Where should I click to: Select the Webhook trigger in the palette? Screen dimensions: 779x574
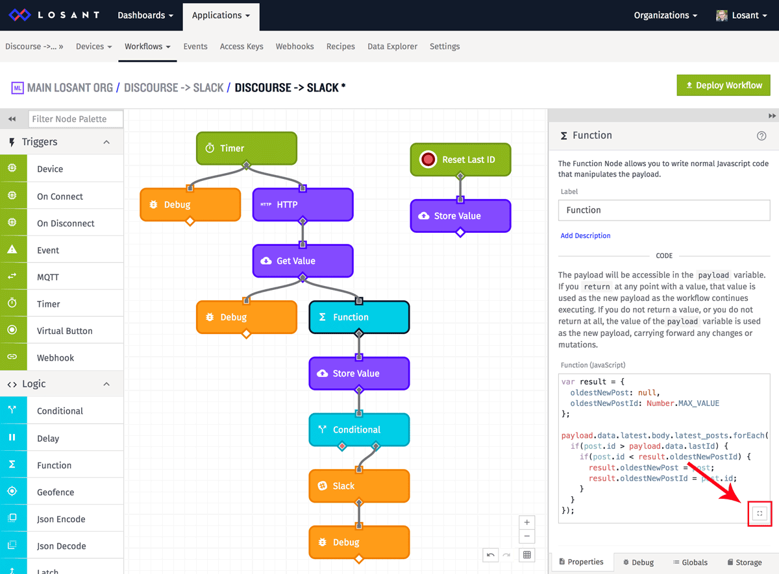click(x=62, y=357)
